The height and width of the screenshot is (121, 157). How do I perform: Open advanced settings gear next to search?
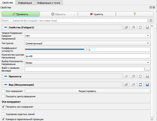coord(151,21)
